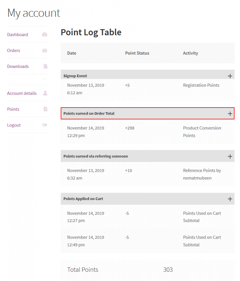
Task: Expand the Points earned on Order Total section
Action: point(230,113)
